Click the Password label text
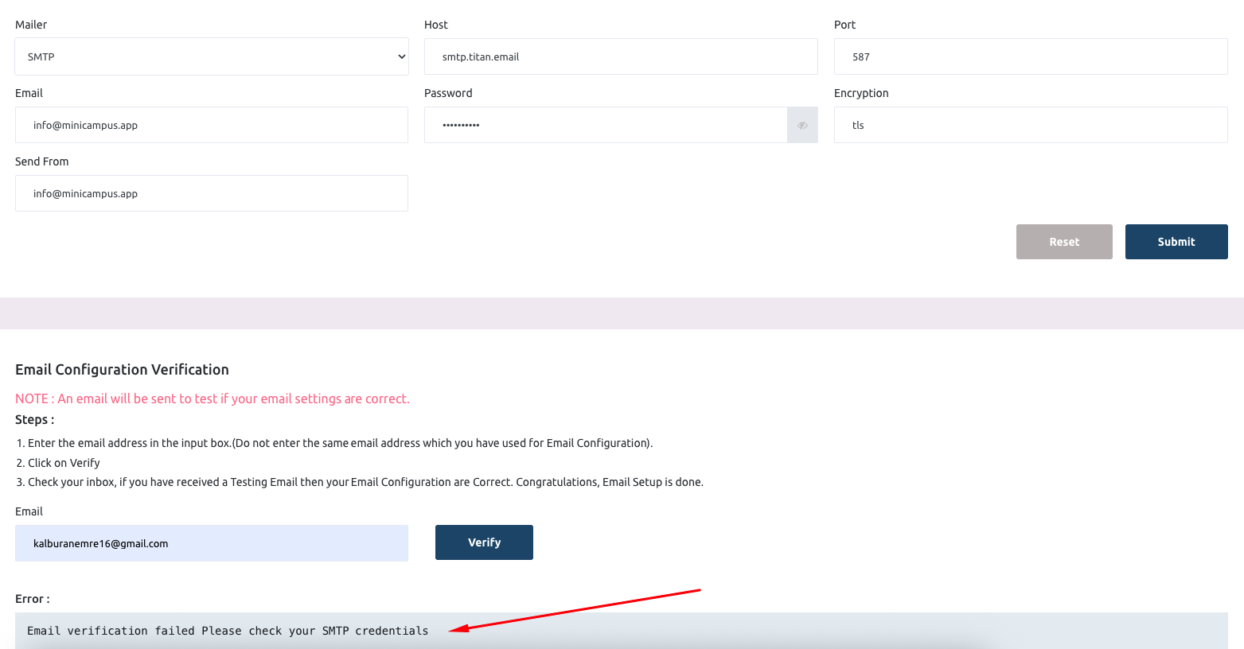The height and width of the screenshot is (649, 1244). tap(448, 93)
